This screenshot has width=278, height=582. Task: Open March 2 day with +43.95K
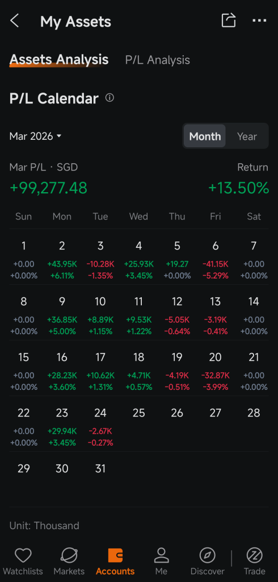tap(62, 260)
